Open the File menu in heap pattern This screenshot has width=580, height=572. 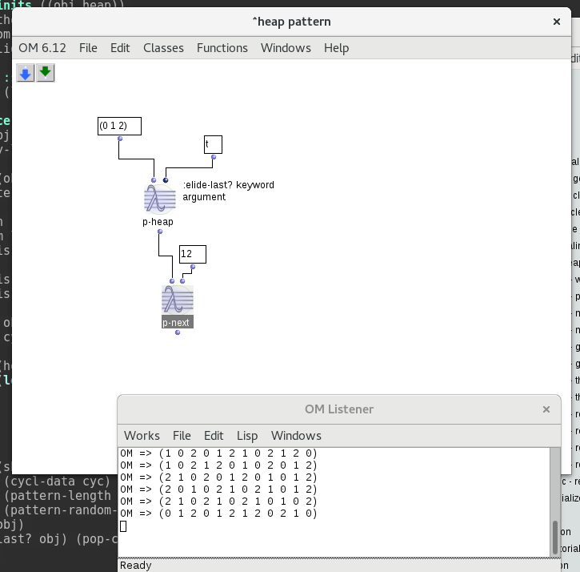point(88,48)
